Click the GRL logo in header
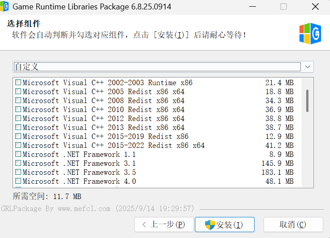The height and width of the screenshot is (238, 330). (x=310, y=34)
